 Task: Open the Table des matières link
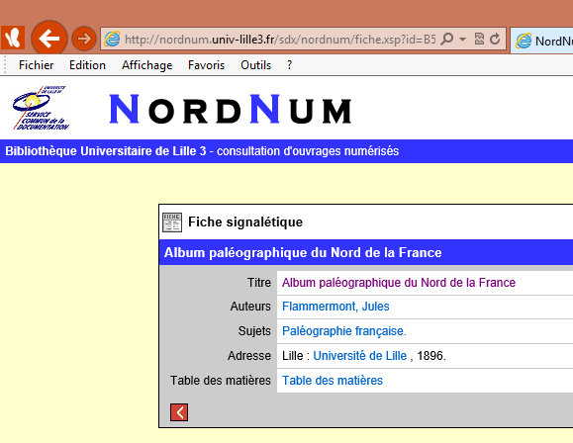(x=333, y=380)
